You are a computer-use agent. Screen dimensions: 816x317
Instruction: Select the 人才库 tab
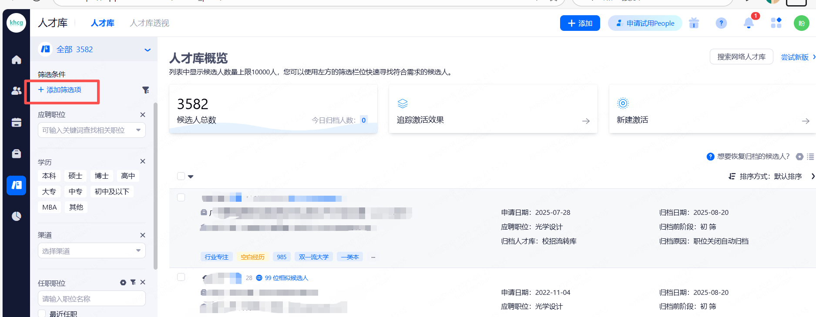click(102, 23)
